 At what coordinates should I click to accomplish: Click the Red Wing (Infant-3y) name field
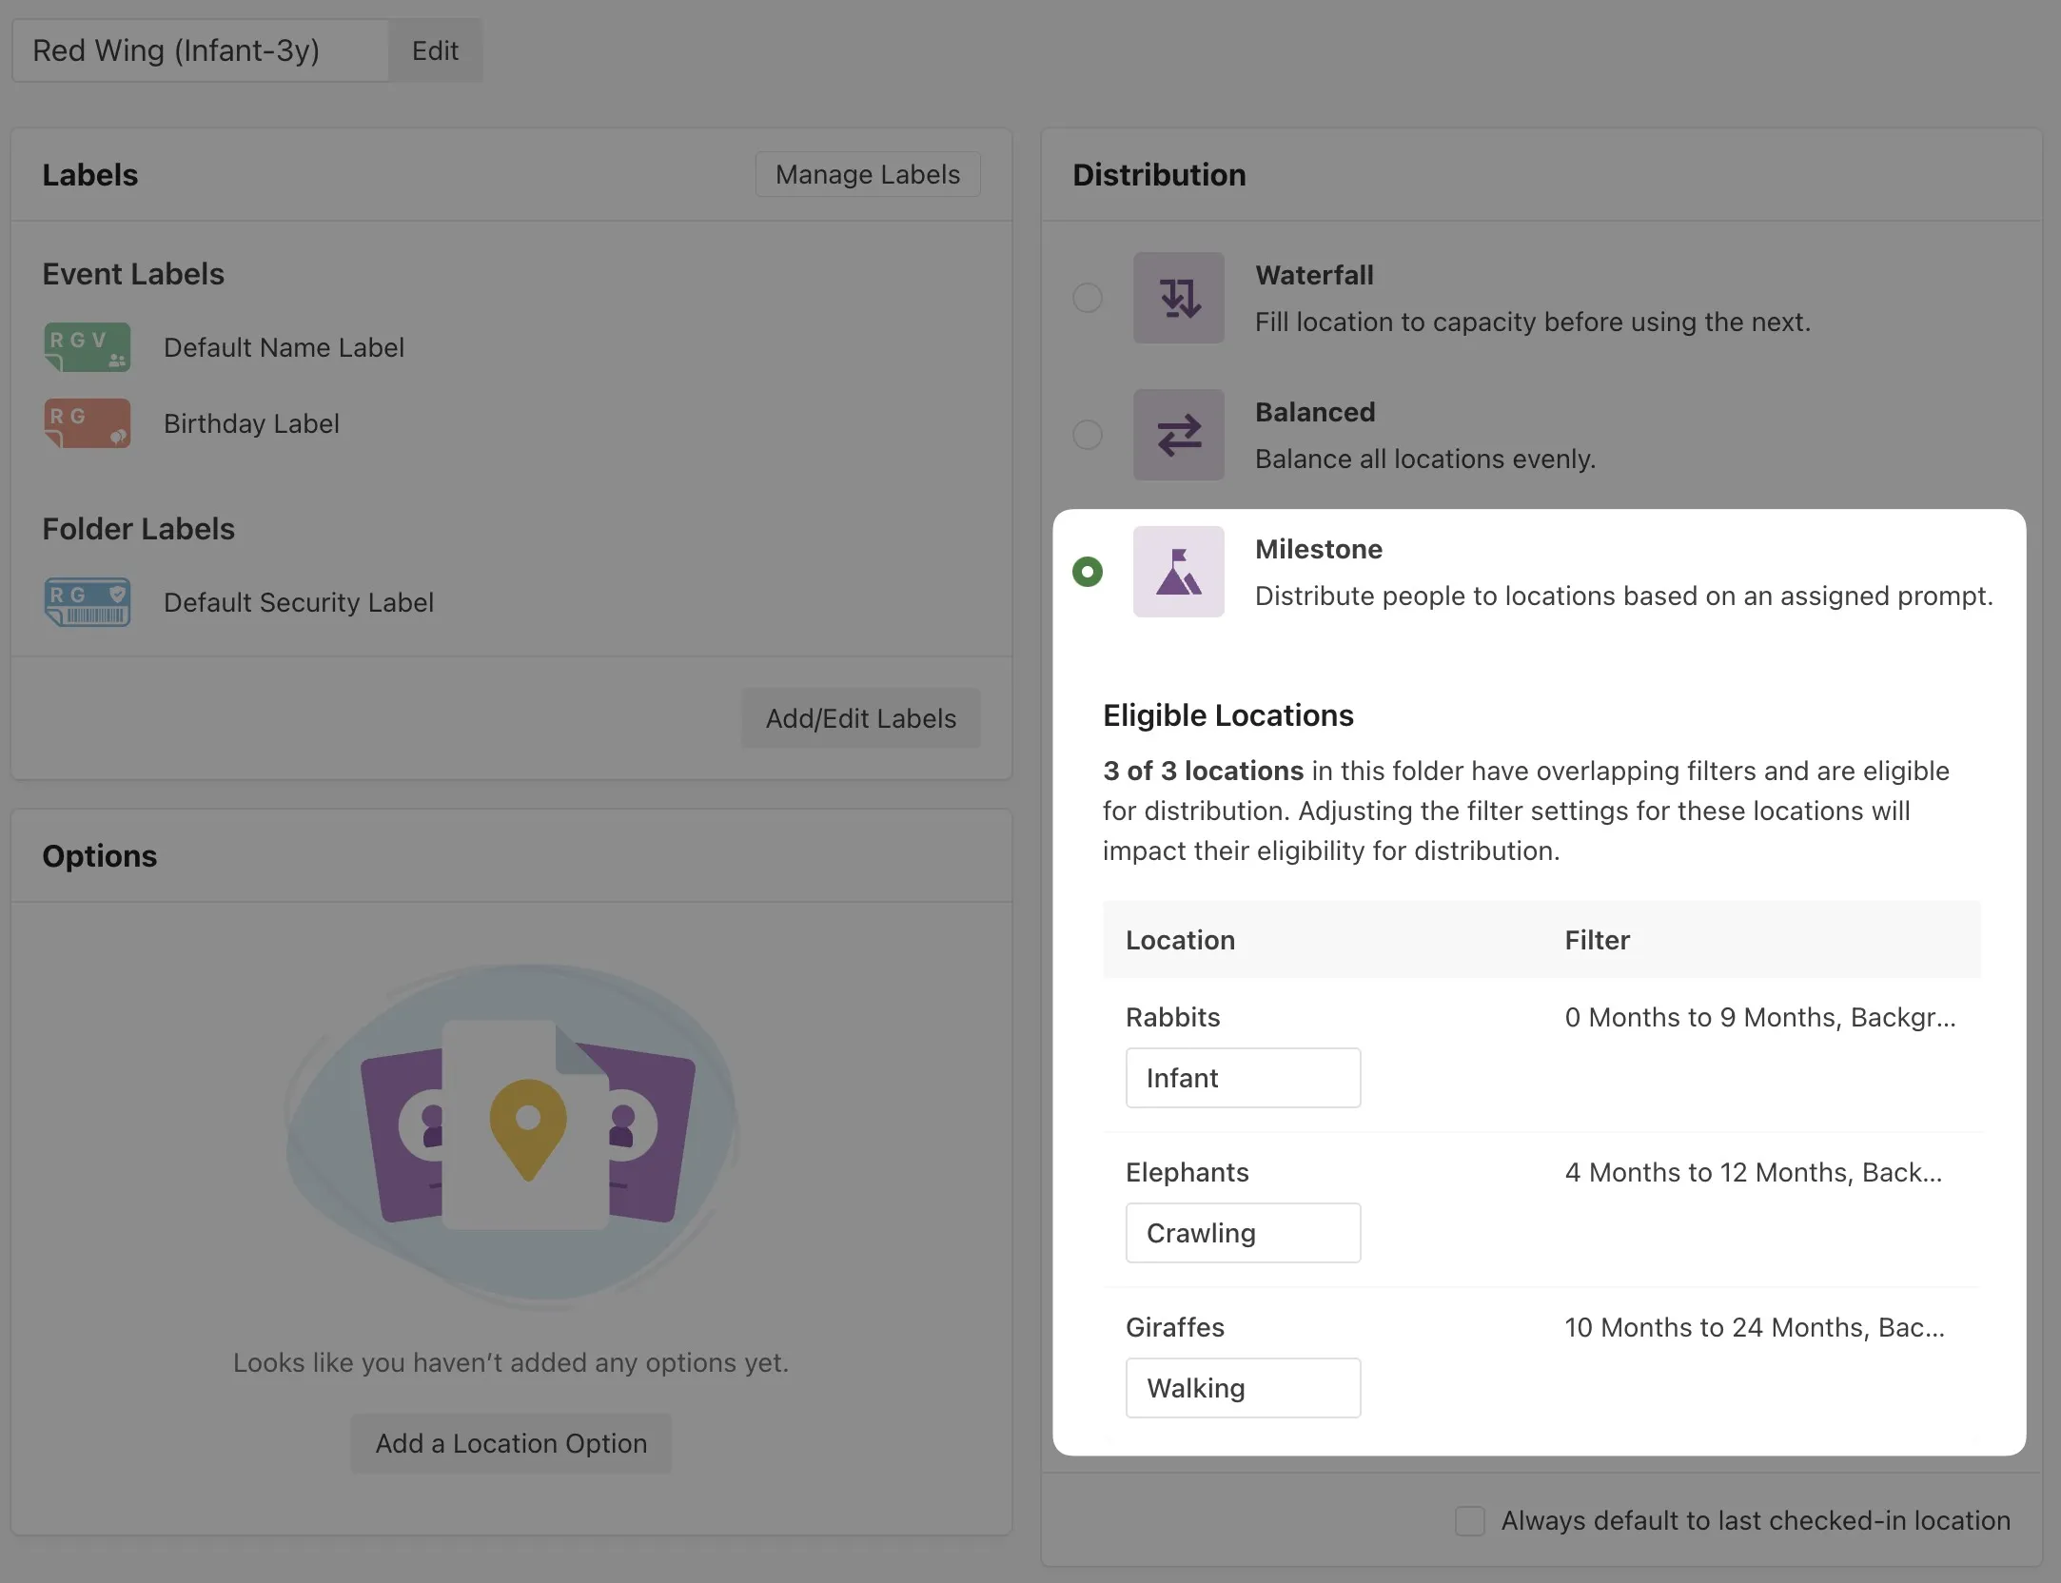[200, 50]
